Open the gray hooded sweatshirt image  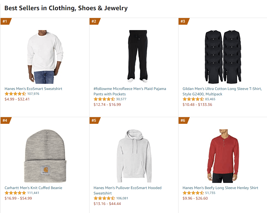(134, 156)
